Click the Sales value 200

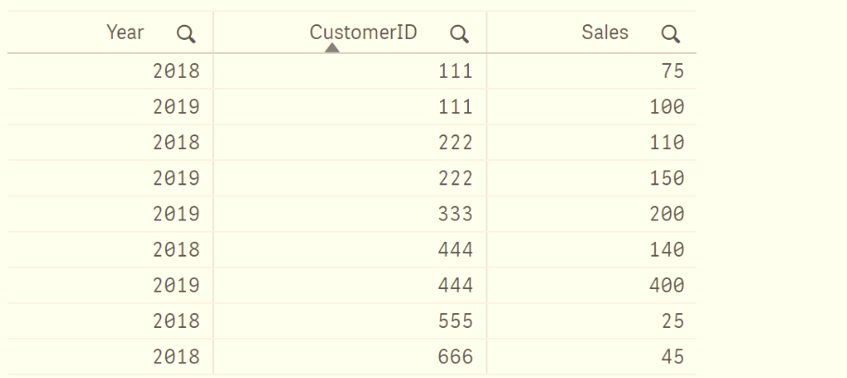pos(666,214)
